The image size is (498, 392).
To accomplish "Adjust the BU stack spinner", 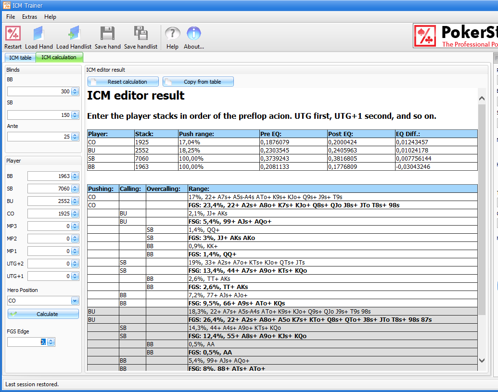I will click(x=75, y=201).
